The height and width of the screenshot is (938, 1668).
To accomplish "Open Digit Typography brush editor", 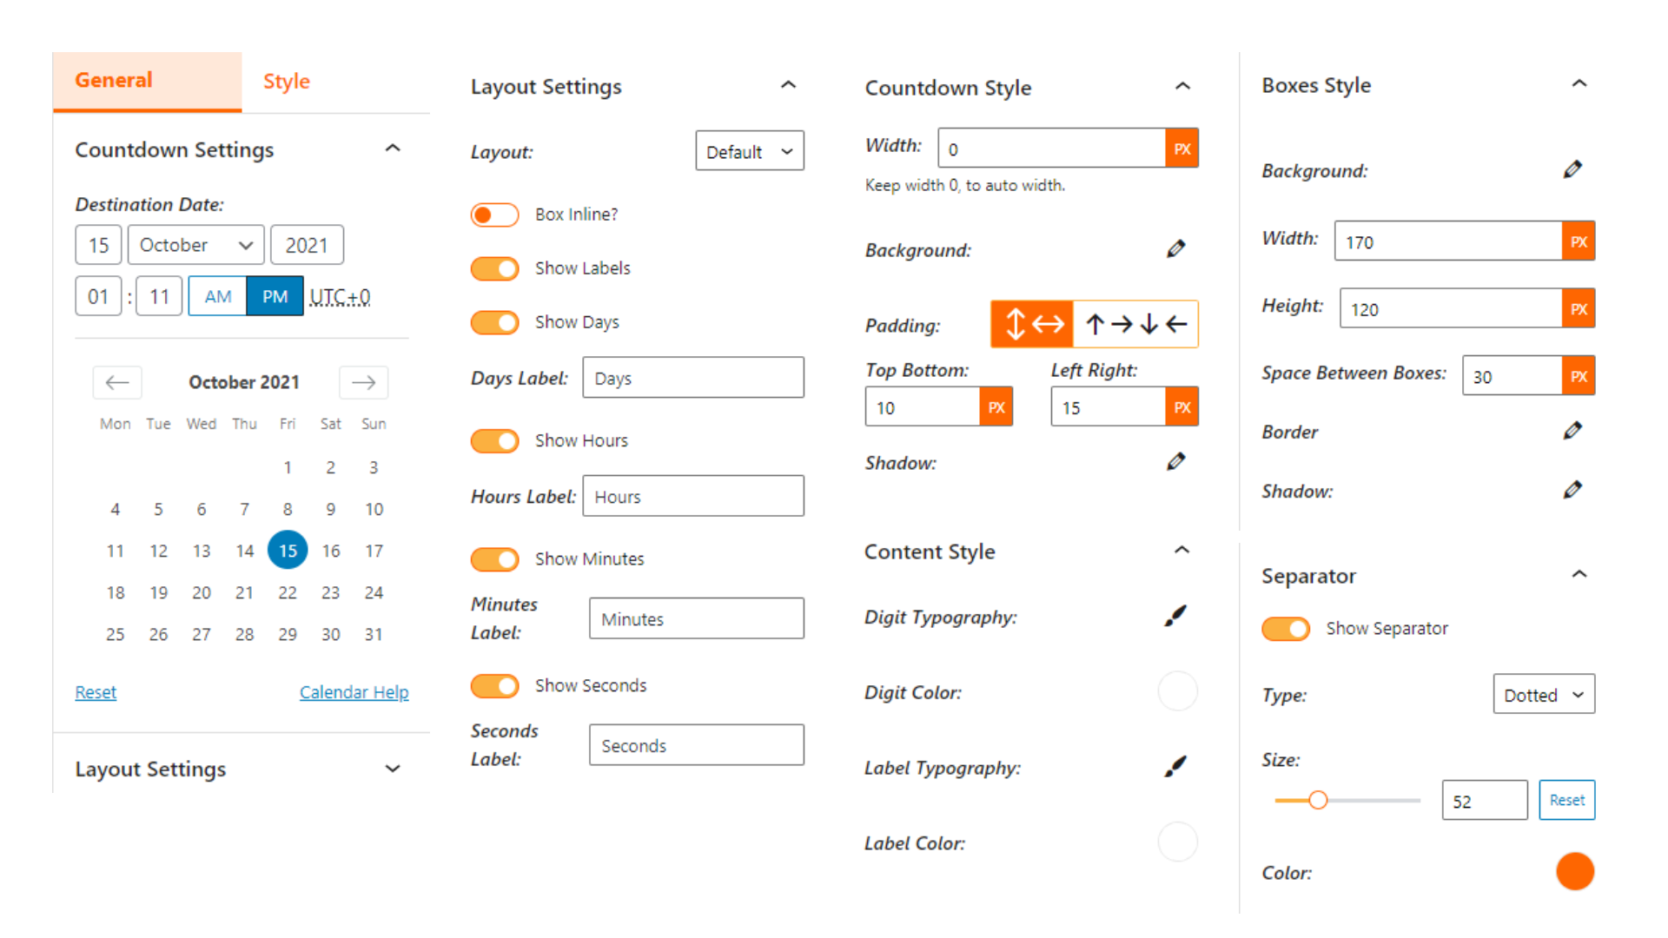I will click(x=1175, y=616).
